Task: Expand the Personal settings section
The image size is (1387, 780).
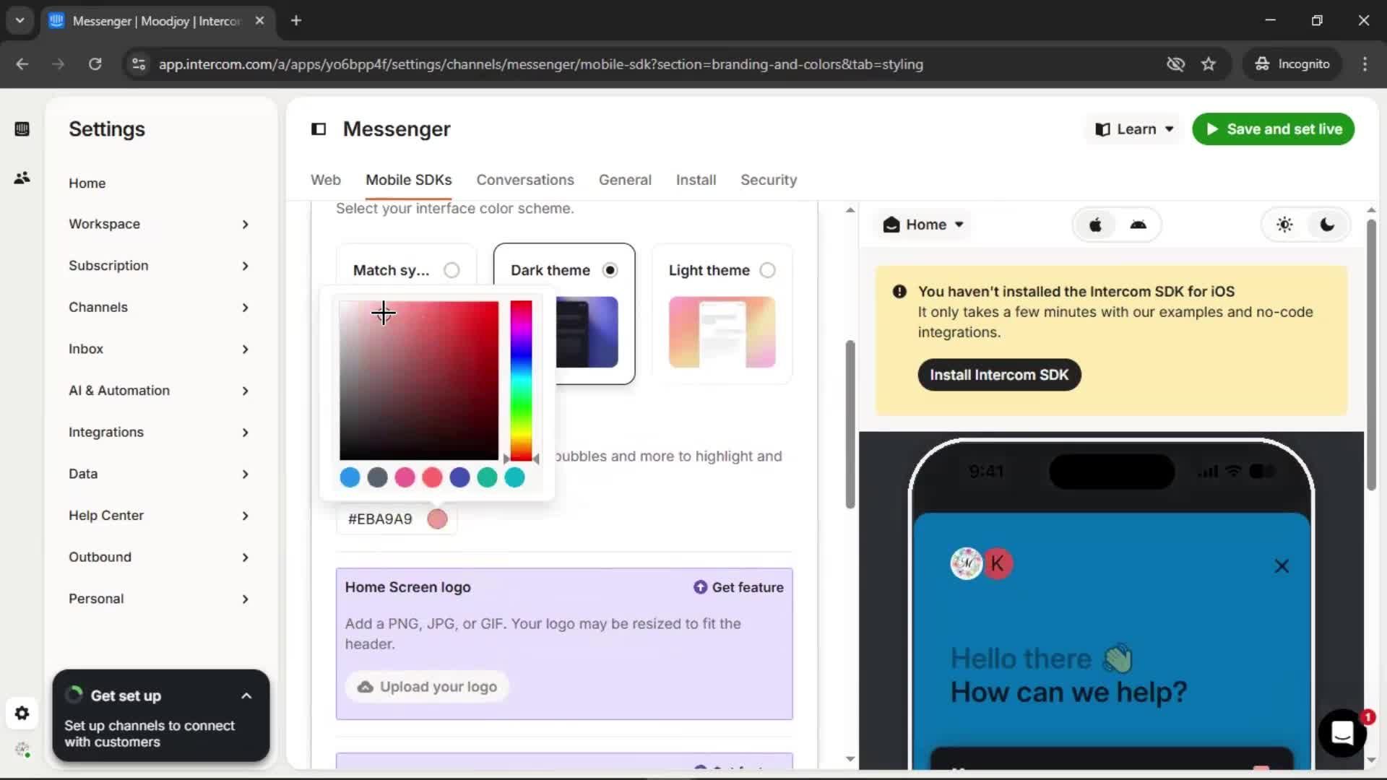Action: [159, 599]
